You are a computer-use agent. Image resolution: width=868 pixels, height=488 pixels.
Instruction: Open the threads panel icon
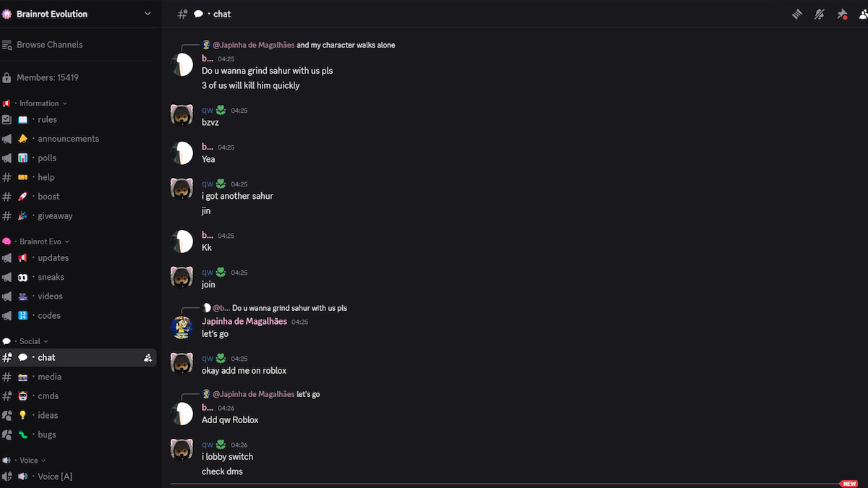coord(796,14)
